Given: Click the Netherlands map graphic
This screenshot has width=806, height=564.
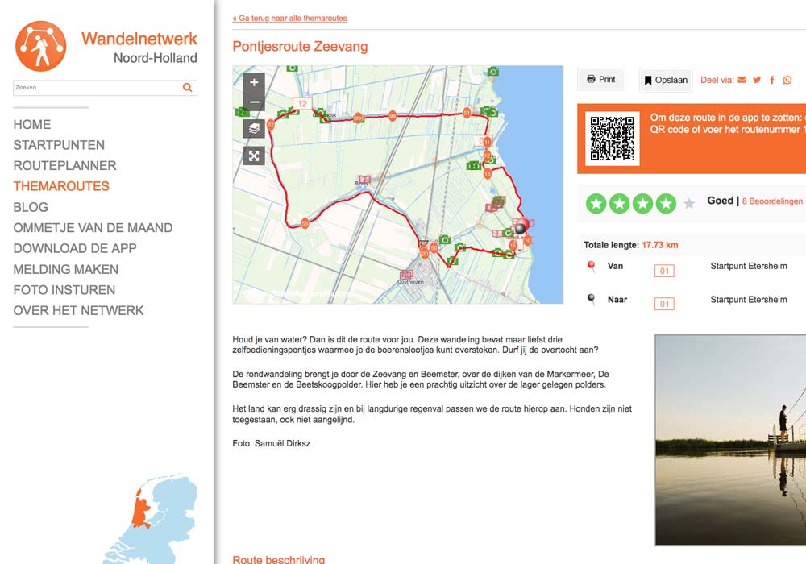Looking at the screenshot, I should point(151,519).
